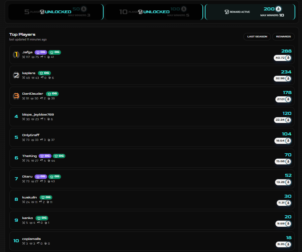The height and width of the screenshot is (252, 302).
Task: Click the silver rank 2 laurel badge
Action: click(16, 75)
